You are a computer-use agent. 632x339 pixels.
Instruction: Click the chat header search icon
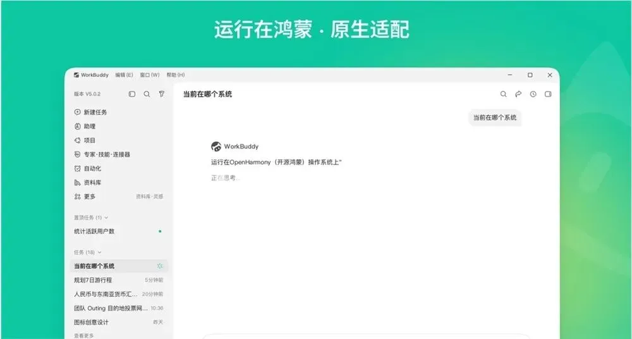504,94
